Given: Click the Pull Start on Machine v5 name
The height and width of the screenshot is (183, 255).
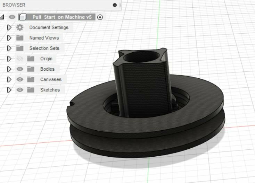Looking at the screenshot, I should (62, 17).
